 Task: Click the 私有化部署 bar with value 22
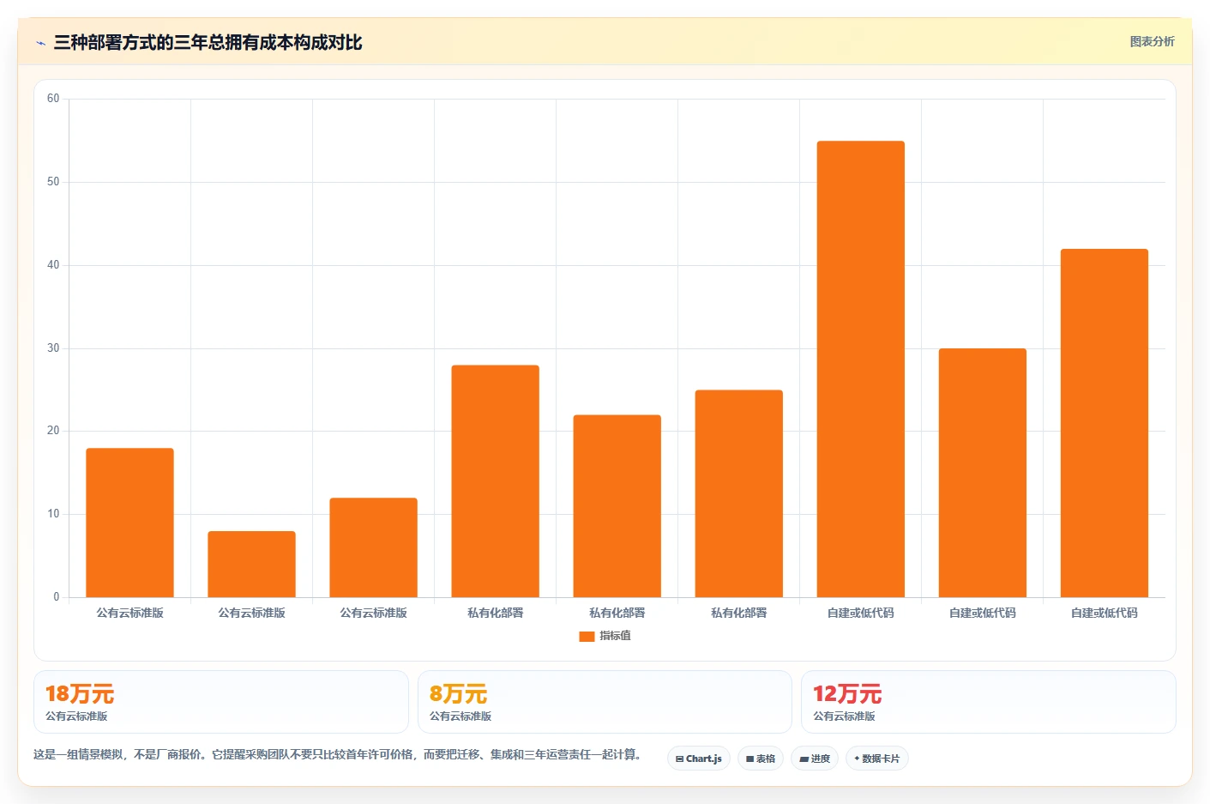coord(617,506)
